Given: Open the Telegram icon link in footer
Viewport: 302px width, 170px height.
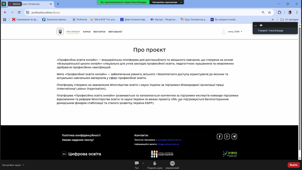Looking at the screenshot, I should tap(234, 136).
